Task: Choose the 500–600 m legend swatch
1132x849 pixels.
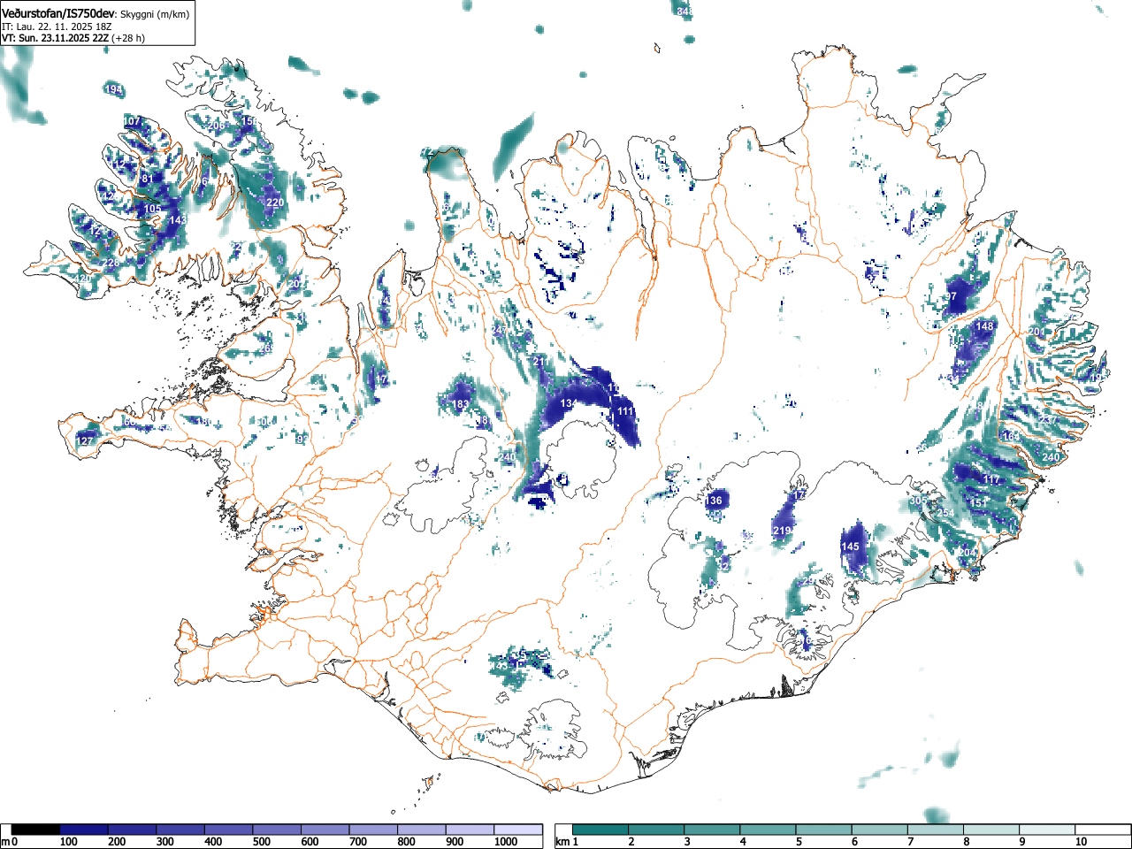Action: (277, 830)
